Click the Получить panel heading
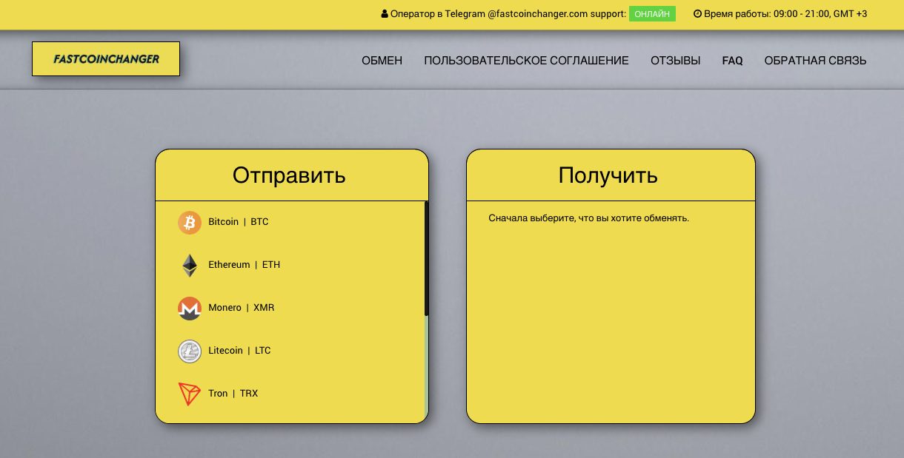 [608, 175]
